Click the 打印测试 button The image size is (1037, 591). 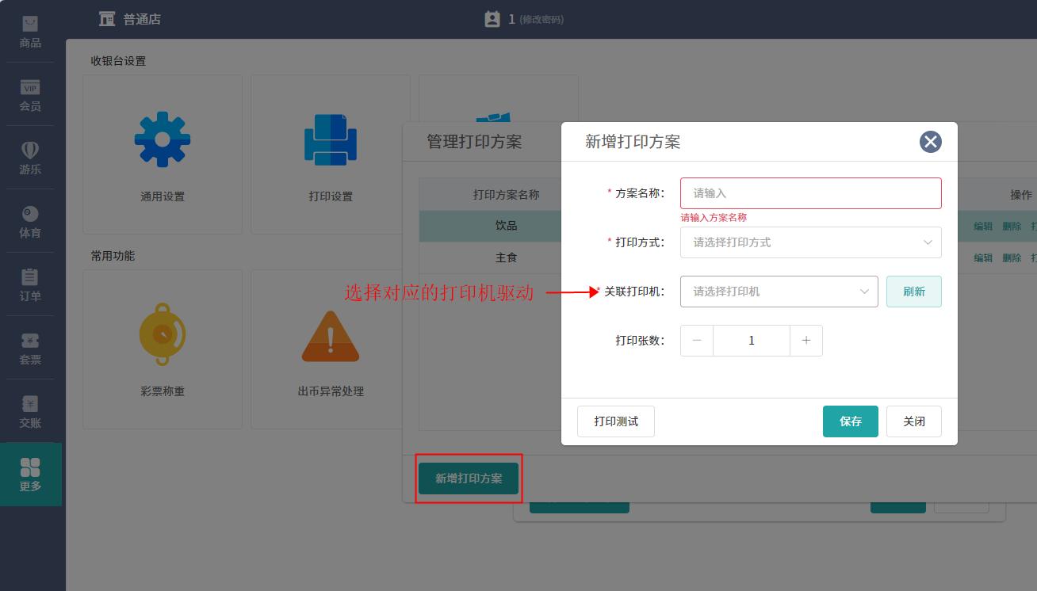coord(616,421)
